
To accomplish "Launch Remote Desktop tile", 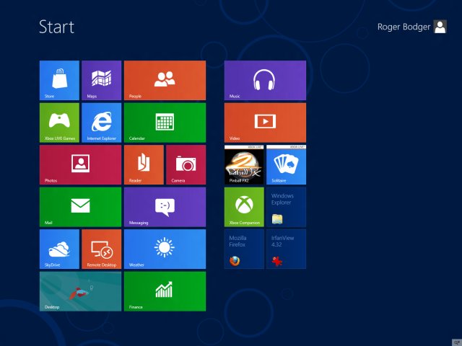I will tap(101, 249).
